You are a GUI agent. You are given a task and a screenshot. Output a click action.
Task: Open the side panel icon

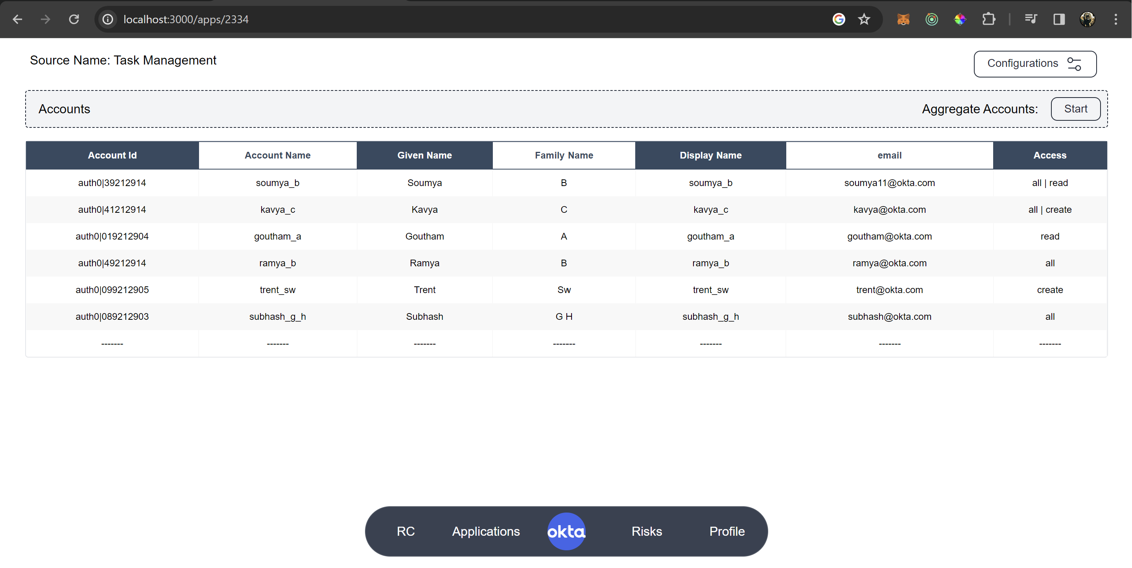point(1058,19)
